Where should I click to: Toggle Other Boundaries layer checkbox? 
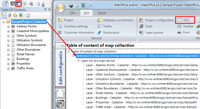(13, 50)
